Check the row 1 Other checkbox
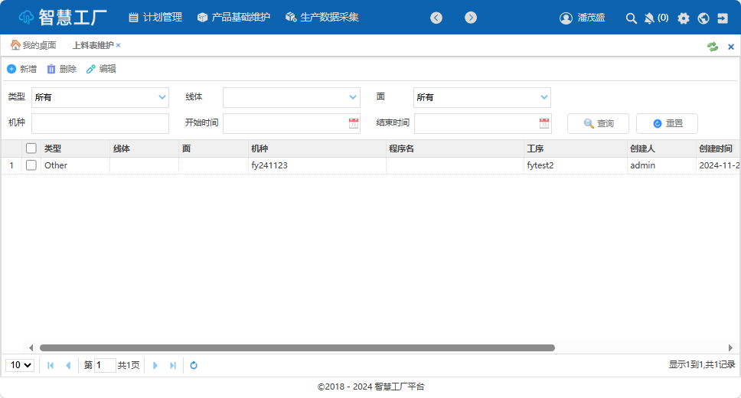Image resolution: width=741 pixels, height=398 pixels. (x=31, y=165)
